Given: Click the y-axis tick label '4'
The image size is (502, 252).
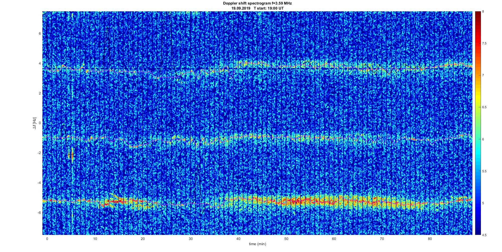Looking at the screenshot, I should tap(40, 63).
